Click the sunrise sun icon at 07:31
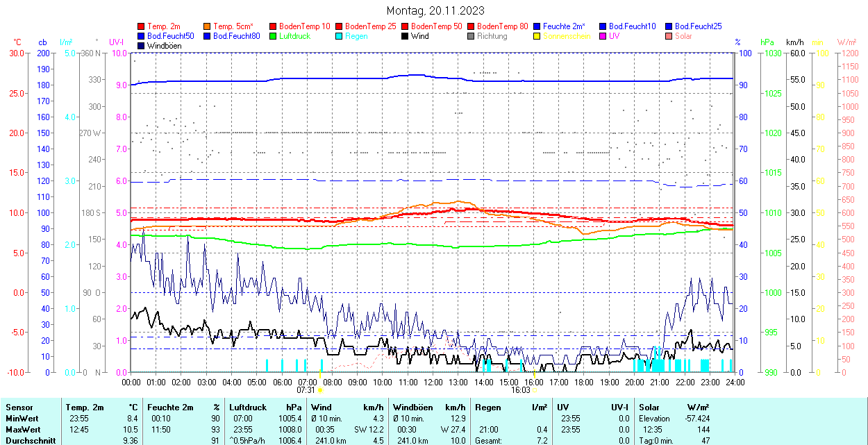Viewport: 868px width, 445px height. click(x=319, y=390)
